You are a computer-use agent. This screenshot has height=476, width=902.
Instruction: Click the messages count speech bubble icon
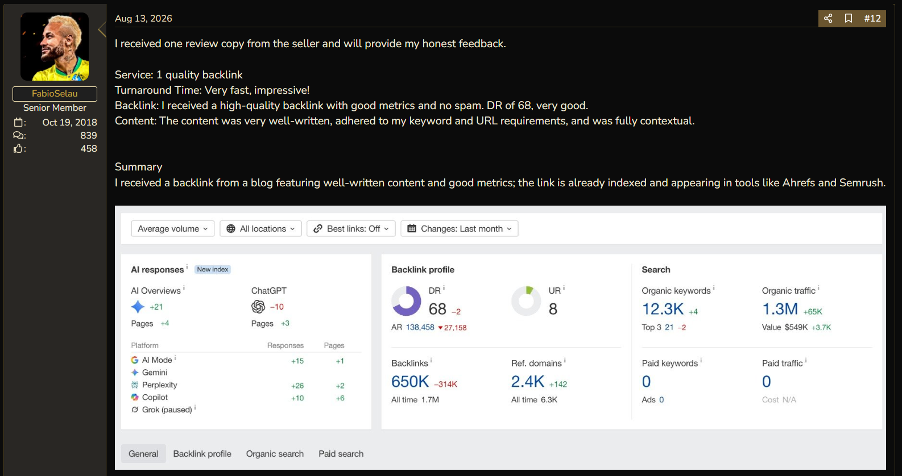[x=19, y=135]
